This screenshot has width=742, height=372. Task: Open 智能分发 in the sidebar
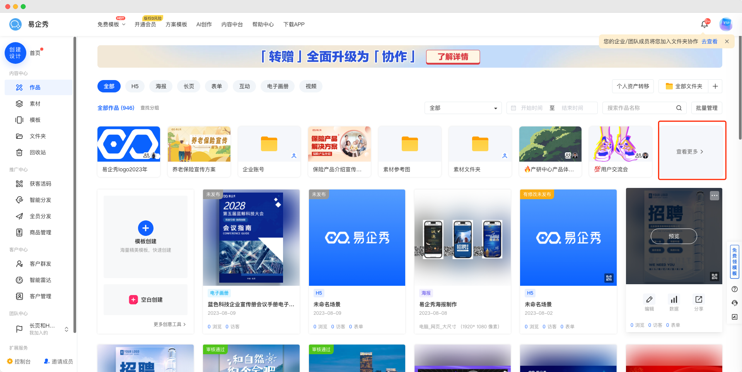click(x=39, y=200)
